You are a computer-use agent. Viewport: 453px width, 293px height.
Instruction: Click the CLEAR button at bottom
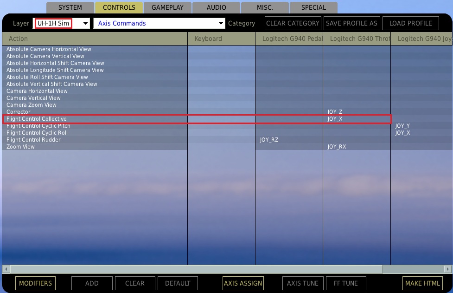(x=135, y=283)
